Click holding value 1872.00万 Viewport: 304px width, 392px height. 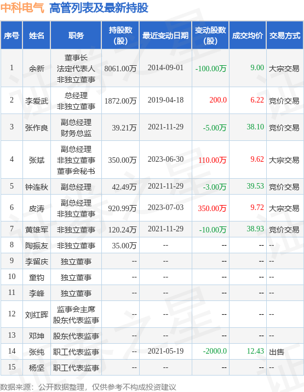point(121,101)
